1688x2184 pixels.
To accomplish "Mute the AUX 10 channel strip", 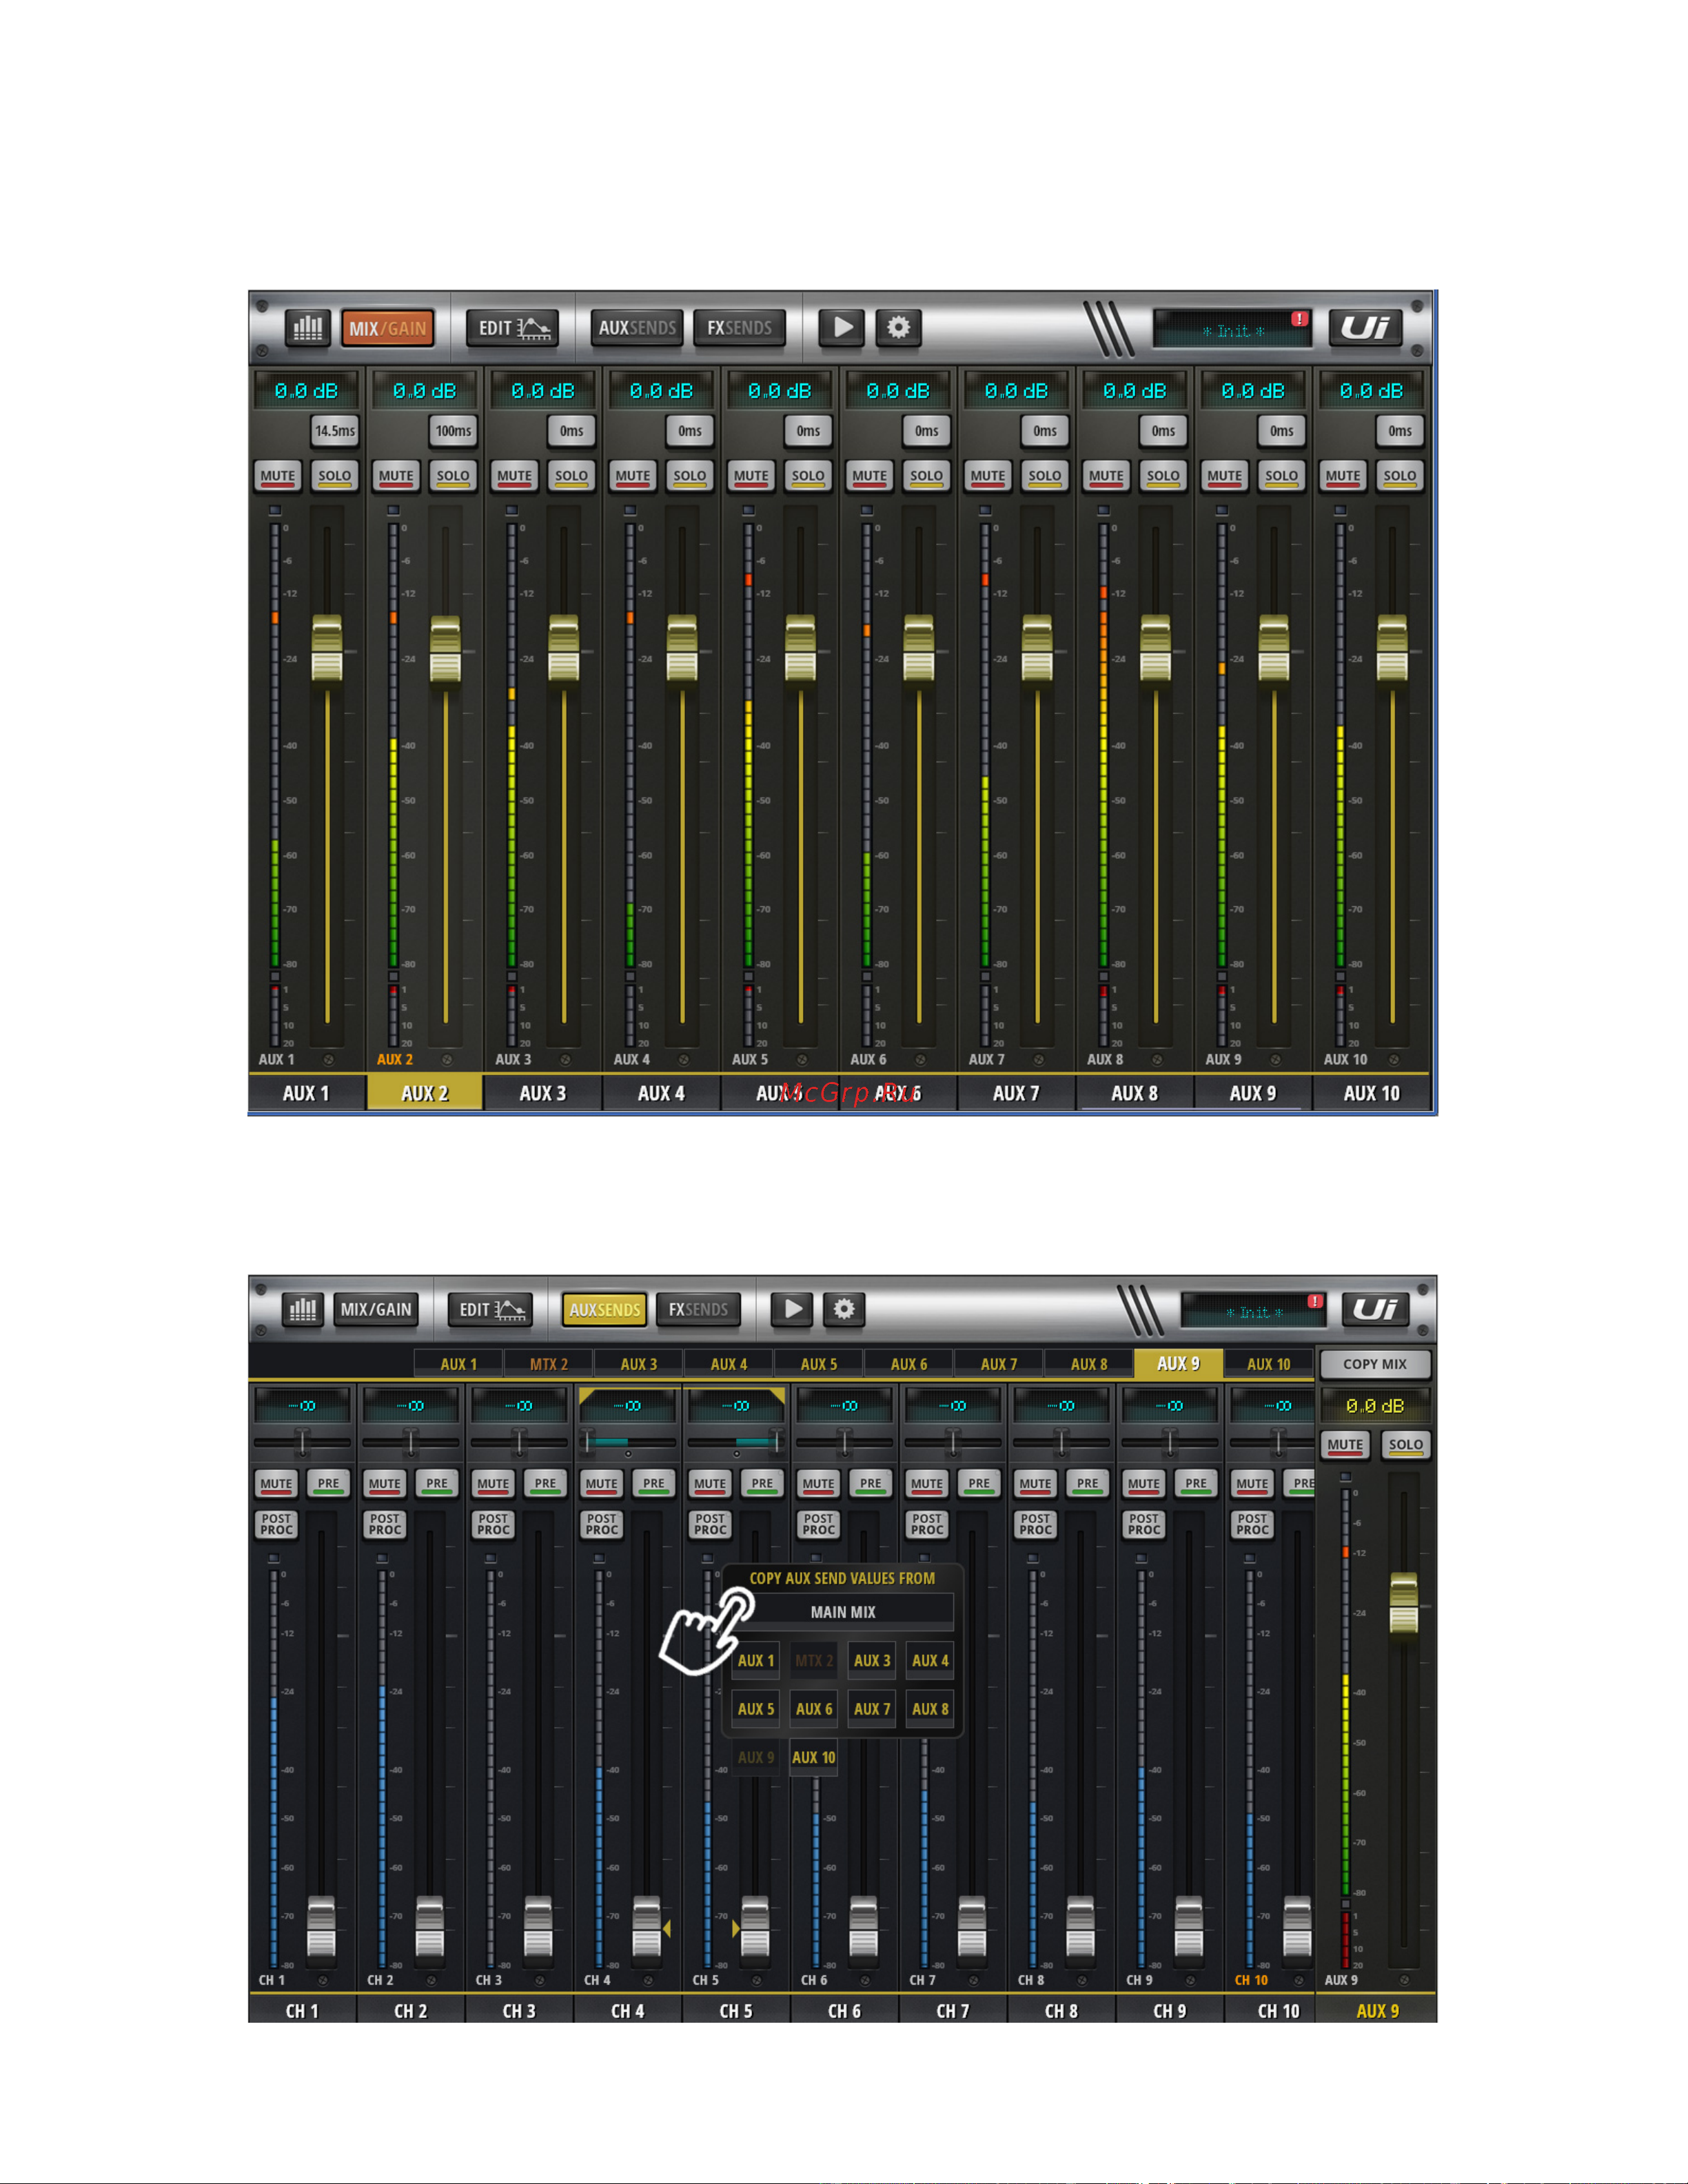I will point(1343,476).
